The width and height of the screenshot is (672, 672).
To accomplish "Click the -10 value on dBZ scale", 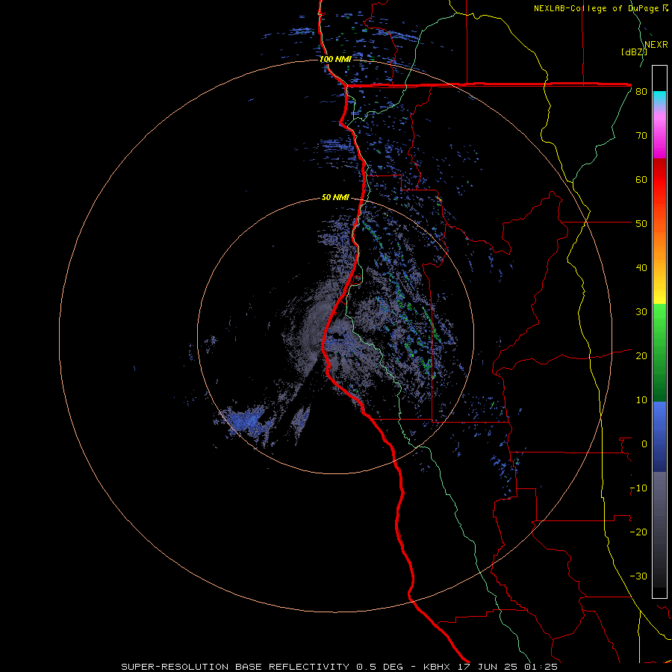I will point(638,488).
